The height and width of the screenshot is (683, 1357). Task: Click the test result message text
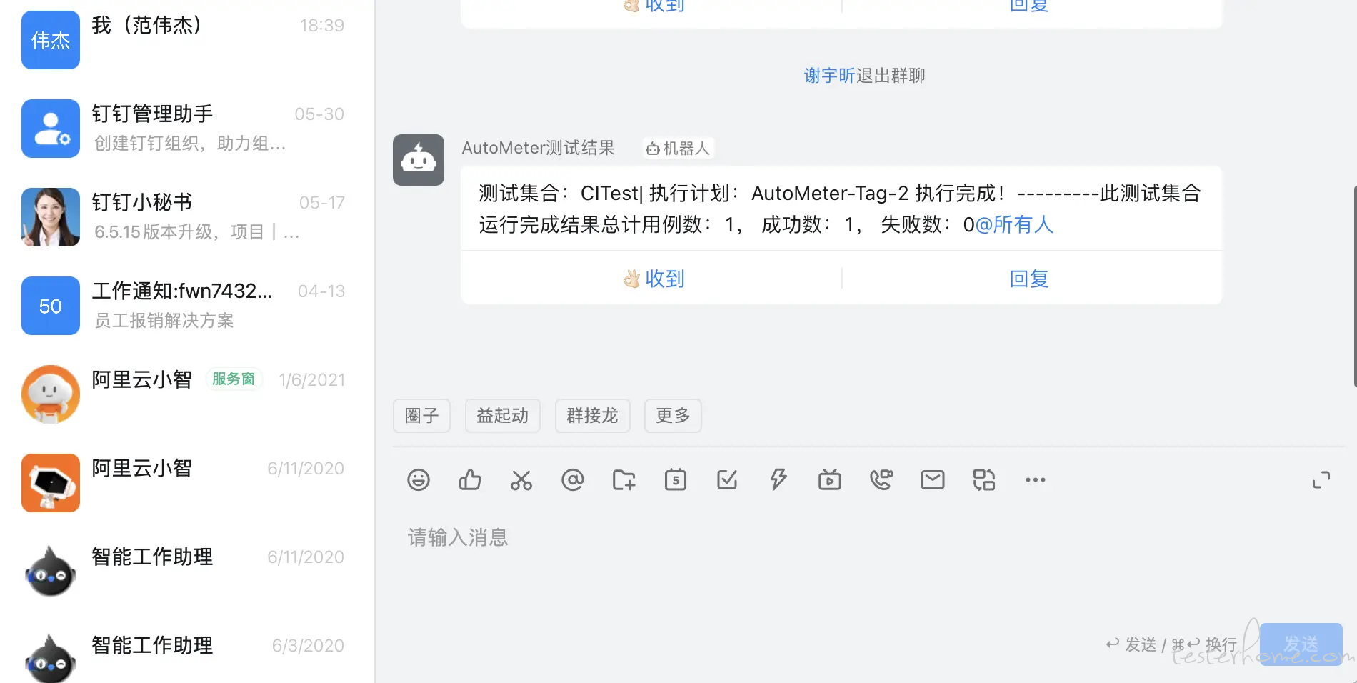(x=840, y=209)
